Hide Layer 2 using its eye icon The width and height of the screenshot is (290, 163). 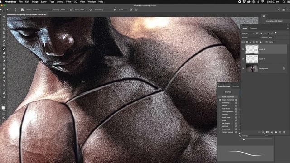243,49
